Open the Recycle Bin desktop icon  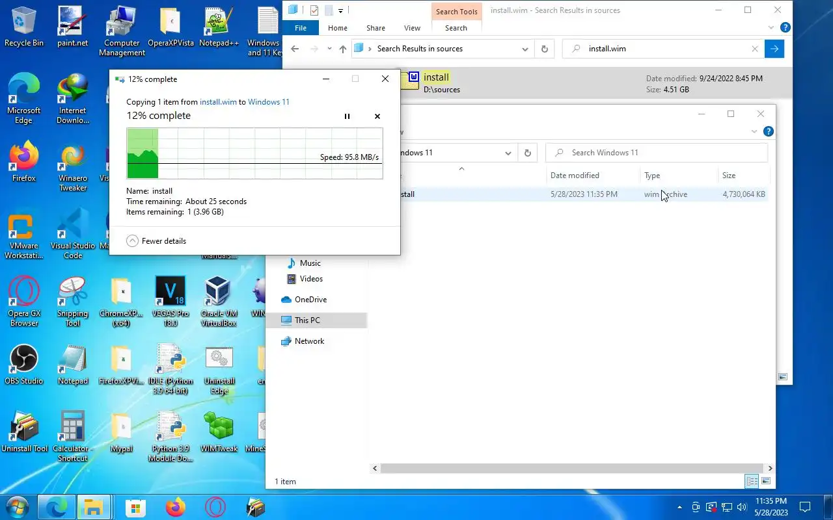[23, 27]
